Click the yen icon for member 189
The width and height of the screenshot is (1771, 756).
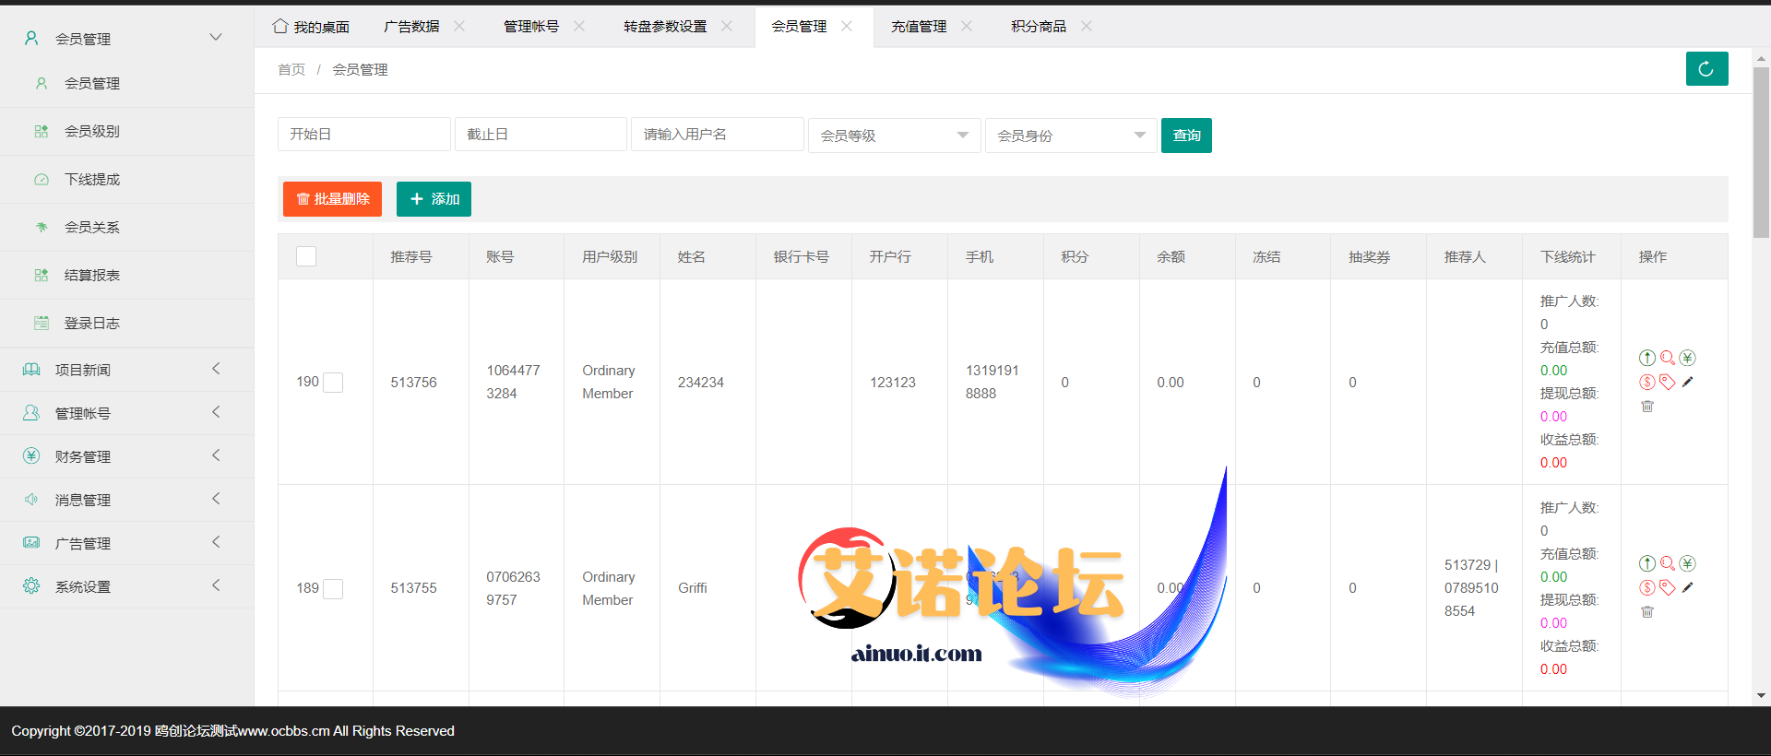click(1687, 563)
